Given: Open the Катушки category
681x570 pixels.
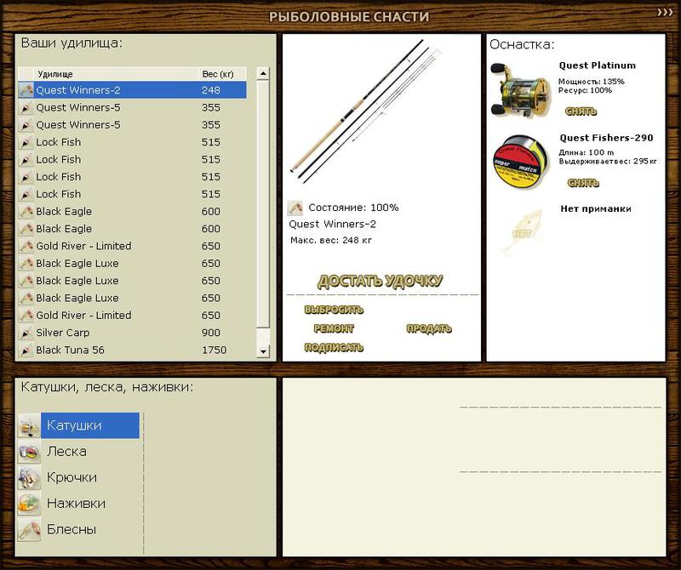Looking at the screenshot, I should [x=90, y=425].
